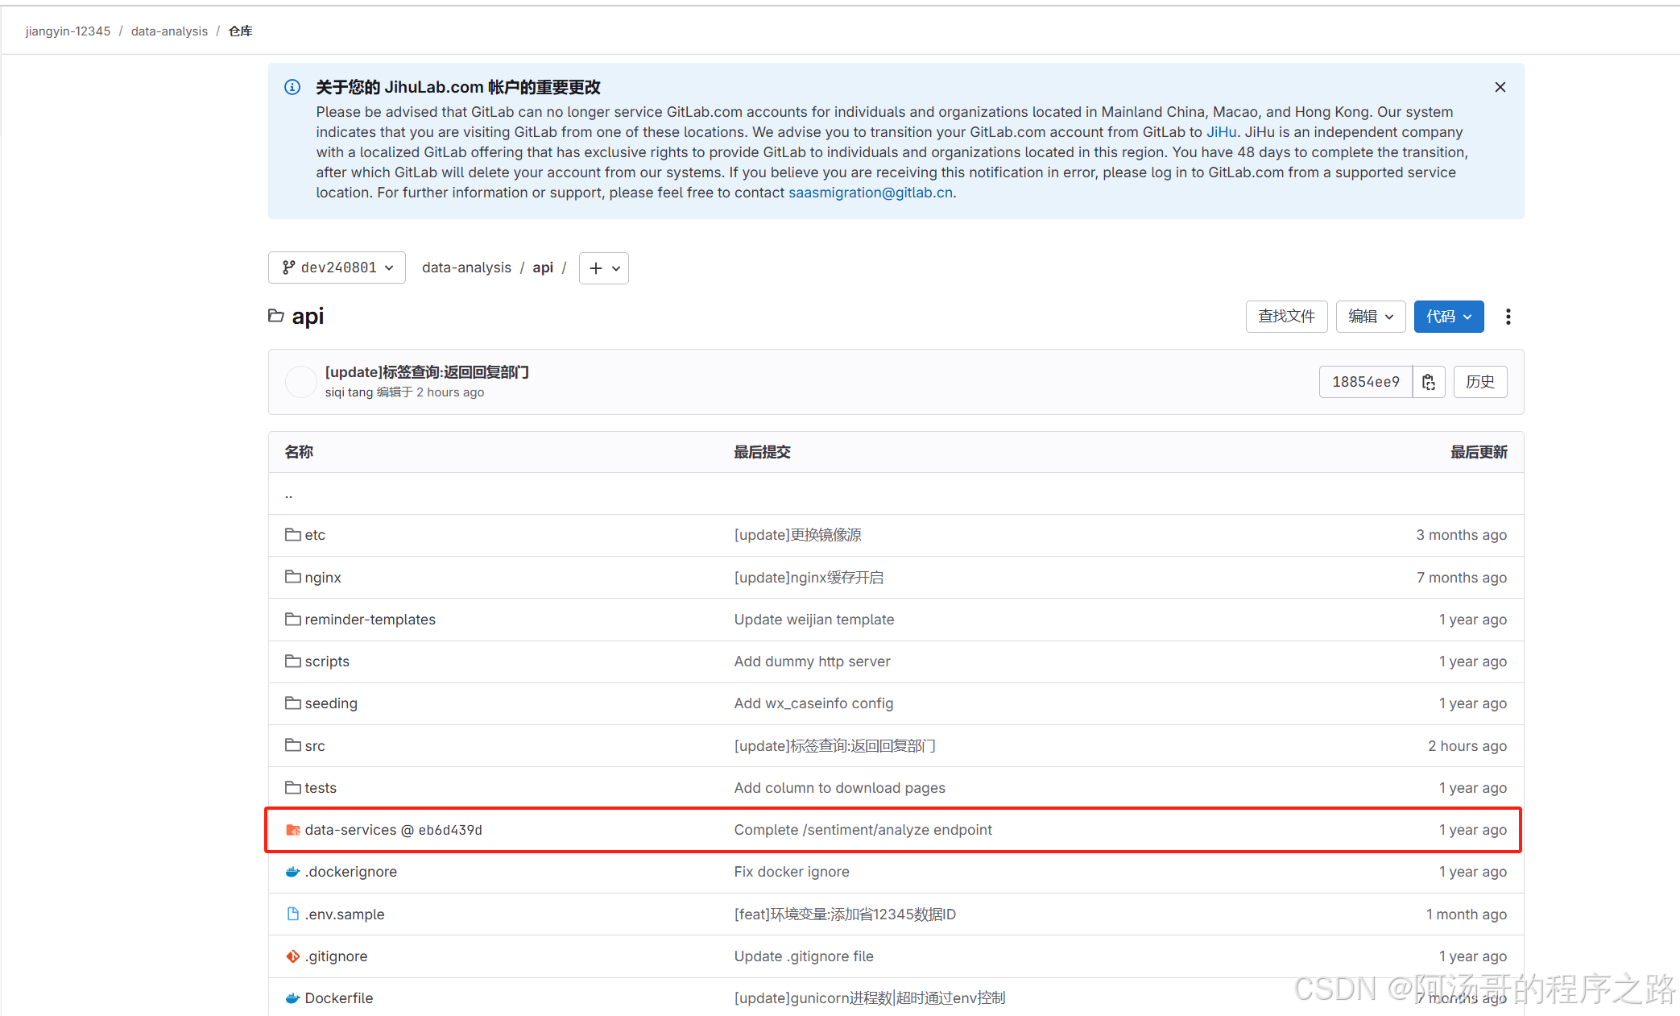Click the folder icon beside src
This screenshot has width=1680, height=1016.
point(292,745)
